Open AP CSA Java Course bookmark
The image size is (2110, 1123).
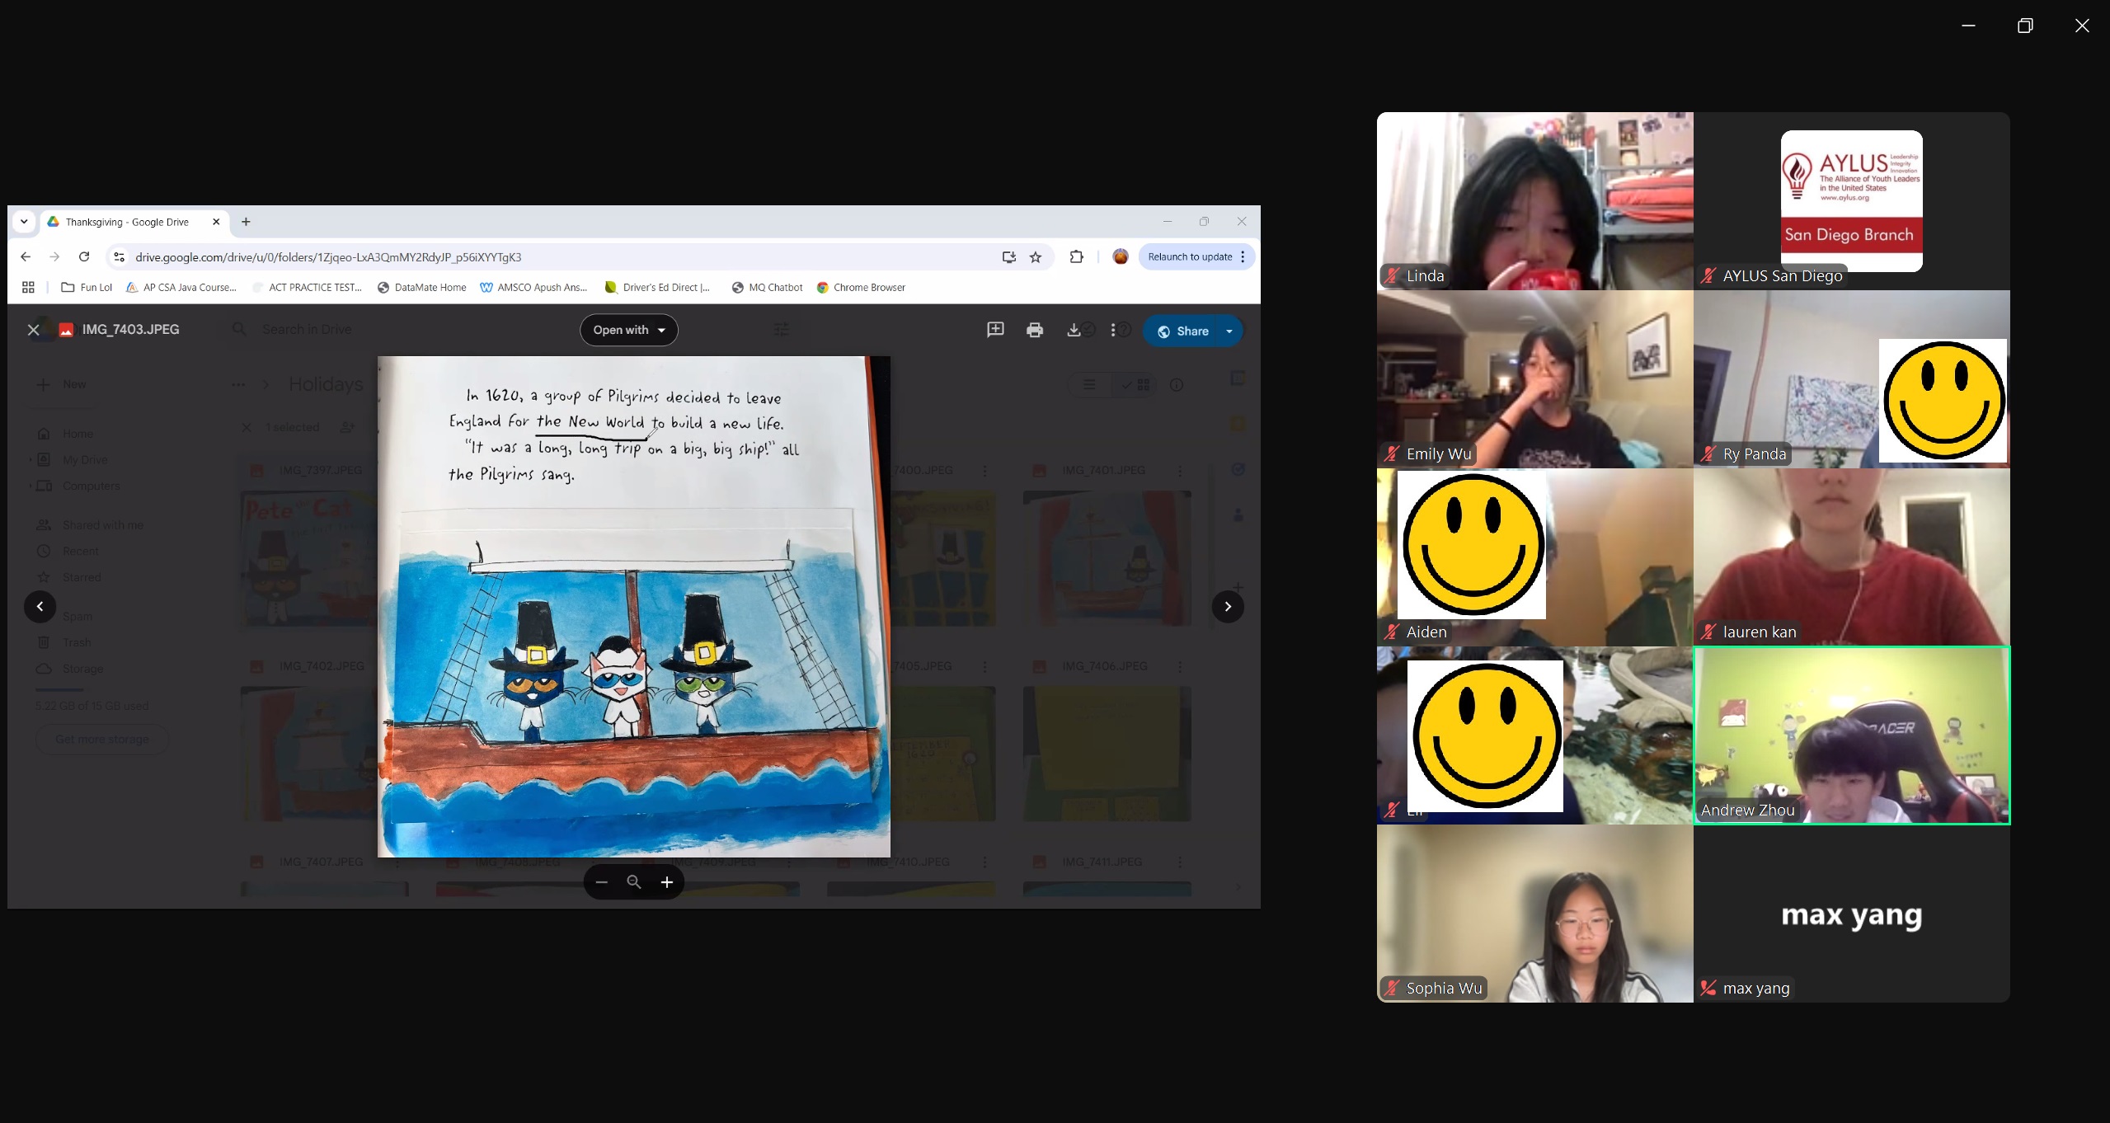181,287
